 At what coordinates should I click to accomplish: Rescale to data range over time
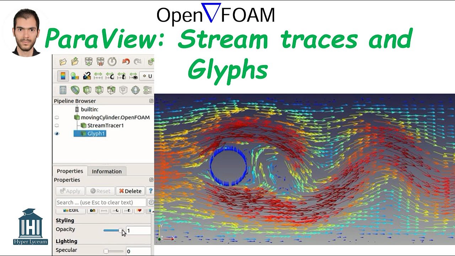(122, 76)
